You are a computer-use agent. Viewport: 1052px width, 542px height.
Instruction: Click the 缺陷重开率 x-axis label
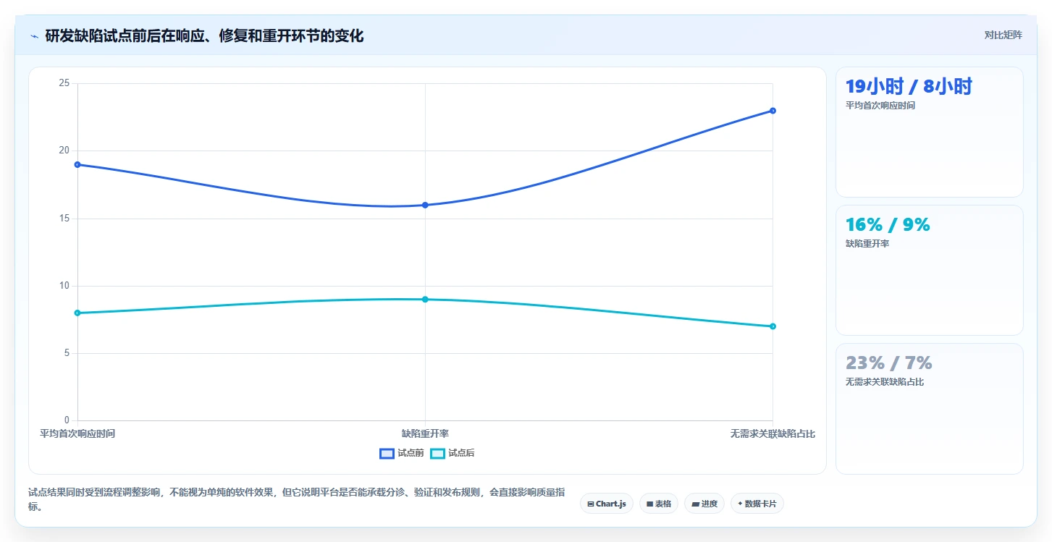click(425, 433)
